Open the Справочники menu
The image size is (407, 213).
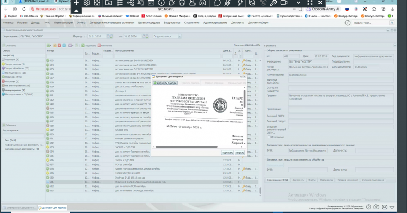tap(192, 23)
